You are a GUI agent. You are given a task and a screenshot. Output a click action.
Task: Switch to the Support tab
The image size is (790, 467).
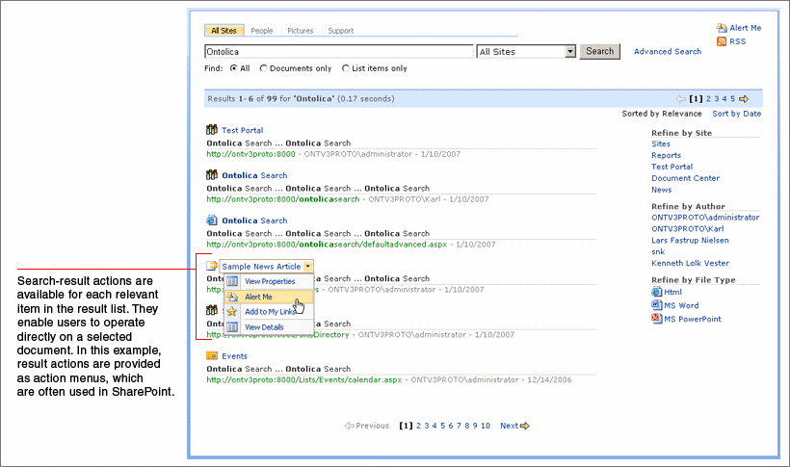point(341,31)
